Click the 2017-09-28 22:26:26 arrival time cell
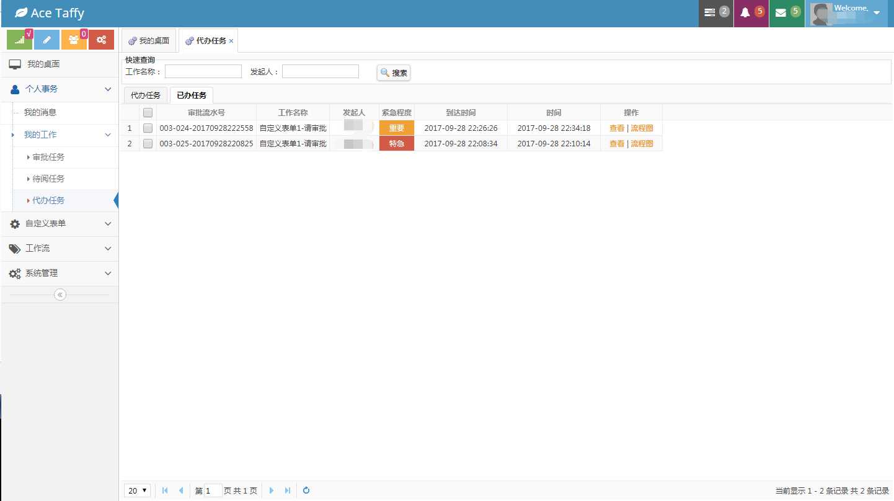The height and width of the screenshot is (501, 894). (461, 128)
